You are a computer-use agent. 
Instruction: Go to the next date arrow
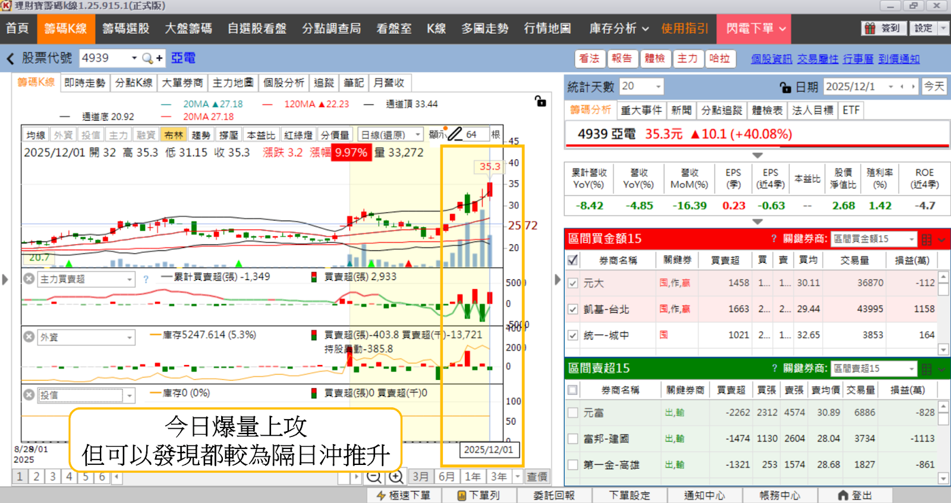[x=913, y=87]
